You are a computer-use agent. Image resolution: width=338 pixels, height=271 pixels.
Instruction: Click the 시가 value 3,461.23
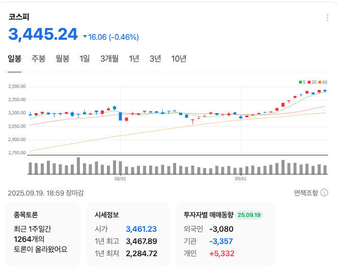(x=141, y=229)
